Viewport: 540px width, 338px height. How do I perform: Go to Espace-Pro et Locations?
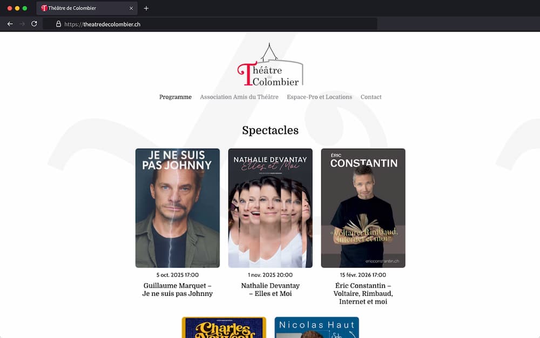(x=320, y=97)
